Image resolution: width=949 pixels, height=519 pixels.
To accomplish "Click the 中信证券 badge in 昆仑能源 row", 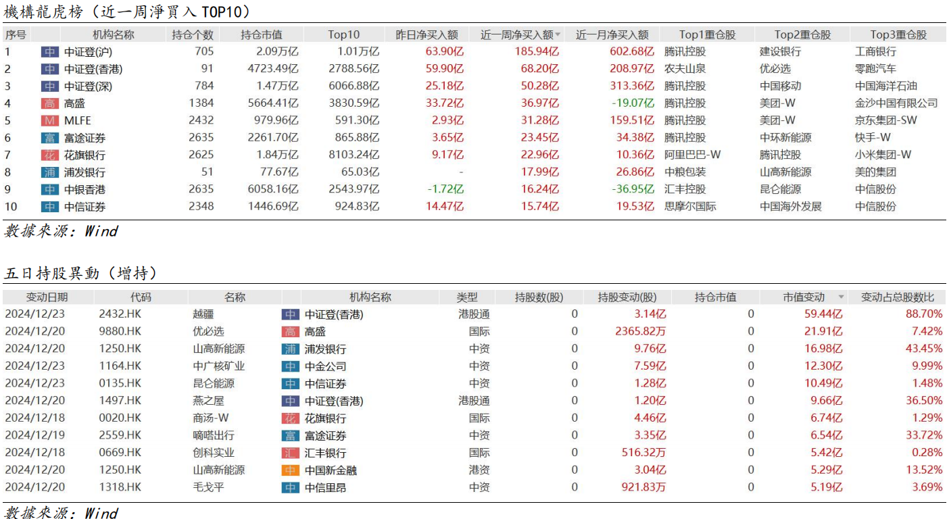I will [x=290, y=384].
